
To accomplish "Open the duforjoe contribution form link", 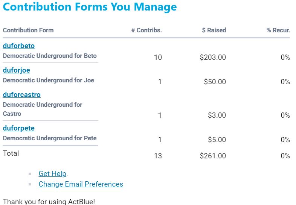I will pyautogui.click(x=16, y=70).
